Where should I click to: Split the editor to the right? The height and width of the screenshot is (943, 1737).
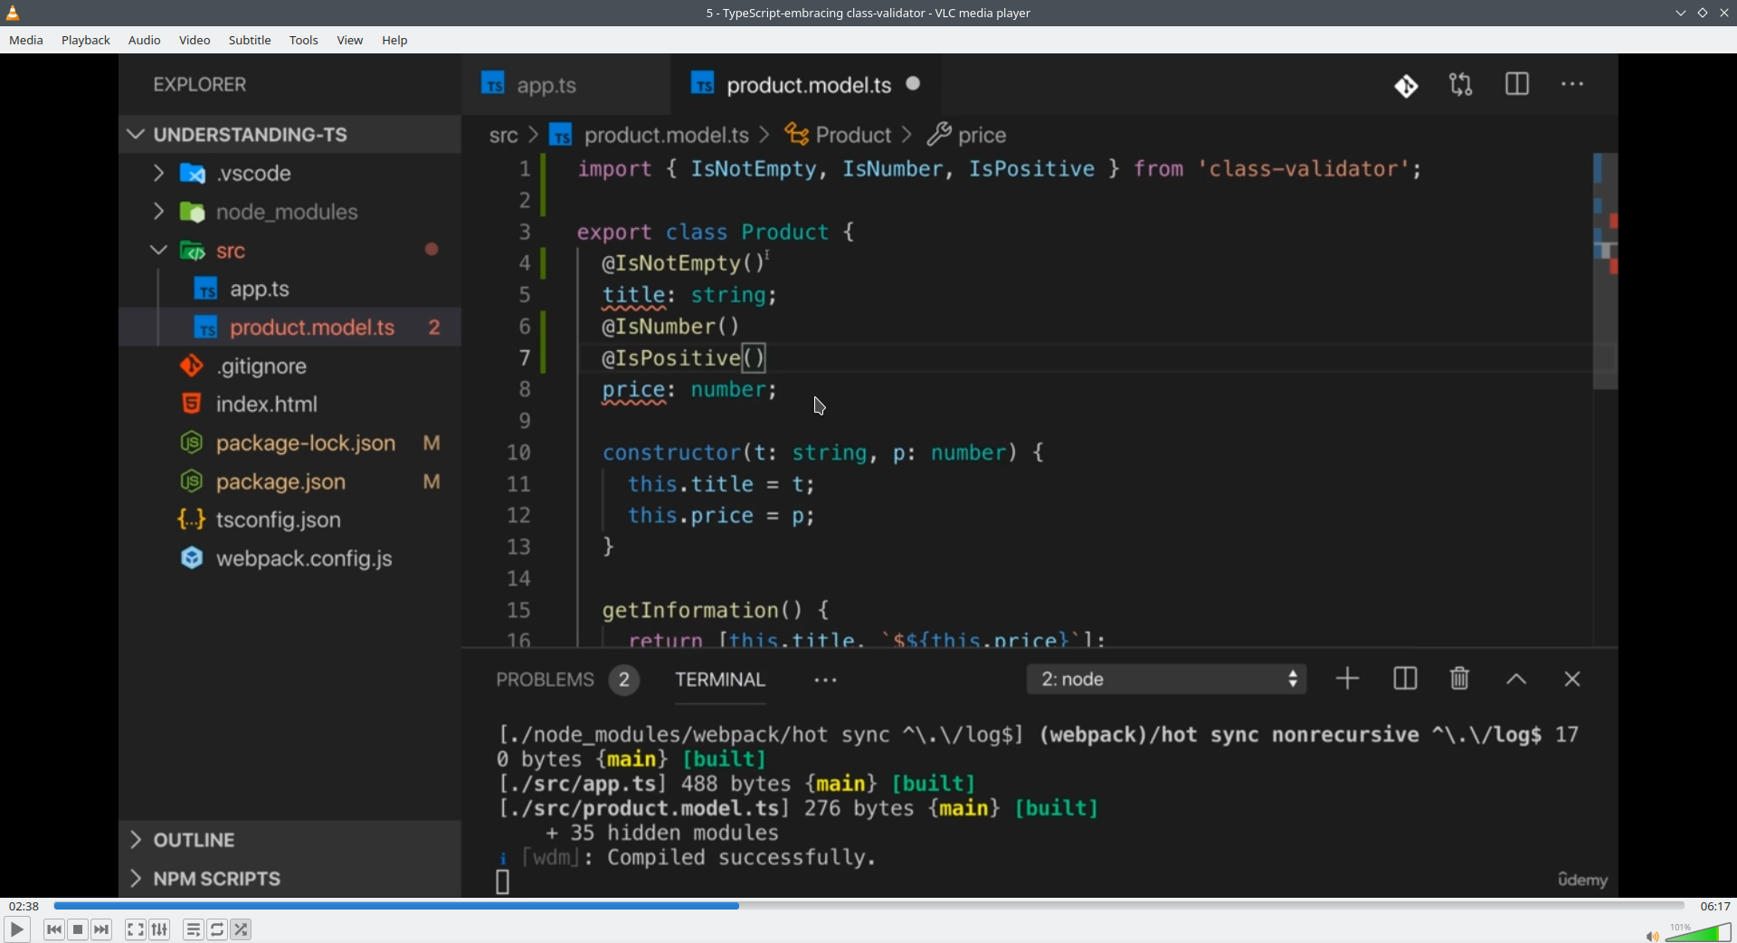(1517, 84)
